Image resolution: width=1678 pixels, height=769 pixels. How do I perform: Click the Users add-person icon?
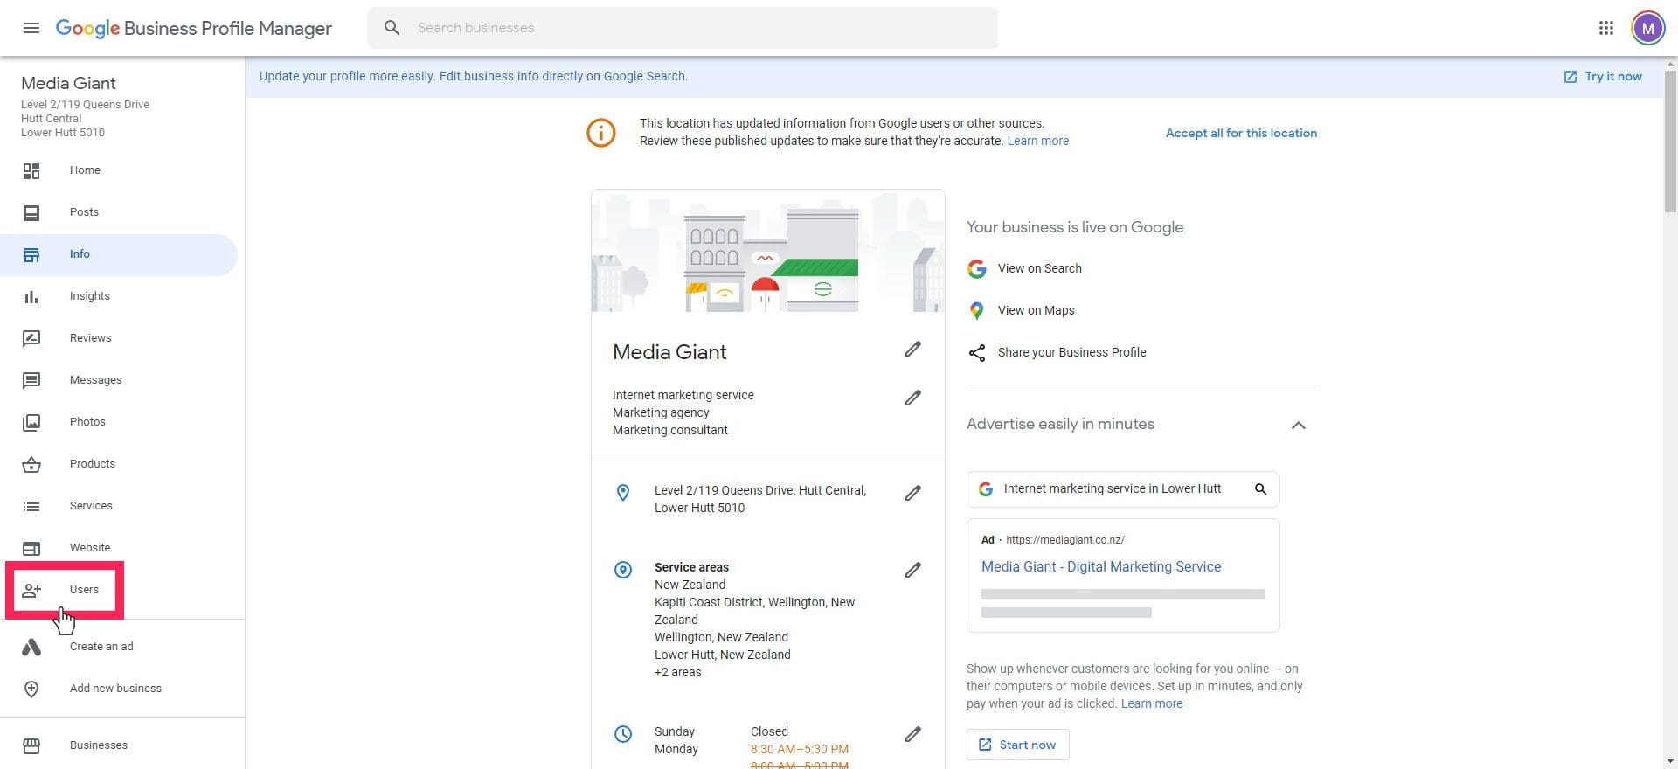coord(31,590)
